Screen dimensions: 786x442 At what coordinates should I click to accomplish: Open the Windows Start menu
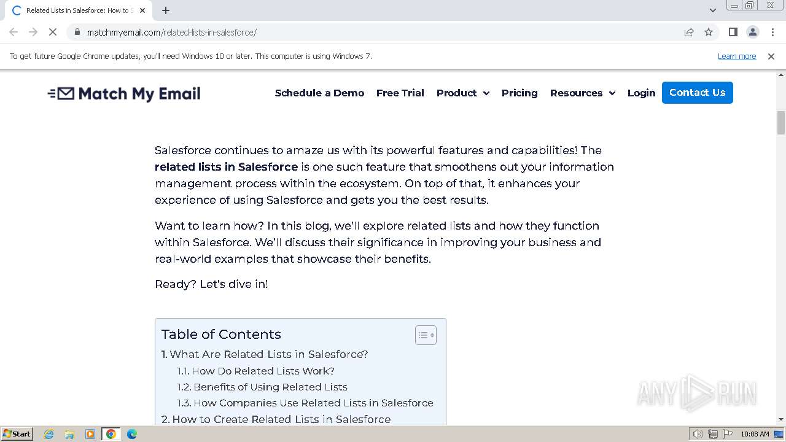(x=17, y=433)
